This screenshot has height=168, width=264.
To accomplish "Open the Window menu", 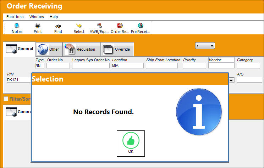I will click(x=37, y=17).
